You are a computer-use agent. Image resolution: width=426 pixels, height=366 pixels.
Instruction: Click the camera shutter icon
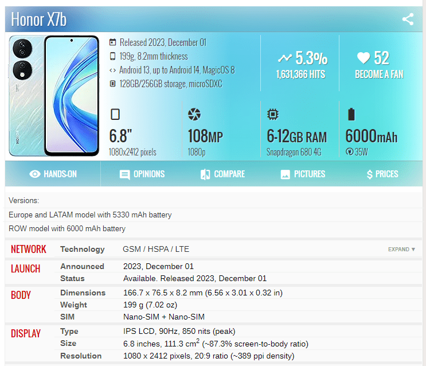click(x=194, y=114)
